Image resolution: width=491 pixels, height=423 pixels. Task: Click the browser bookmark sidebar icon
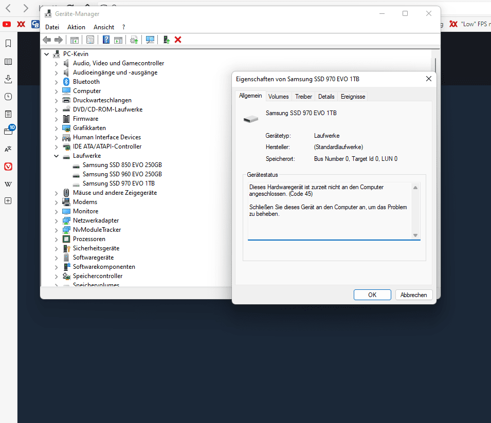8,43
